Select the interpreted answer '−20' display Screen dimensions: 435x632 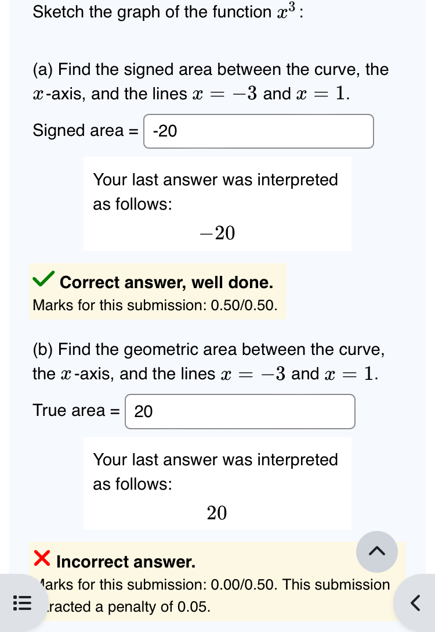point(217,233)
